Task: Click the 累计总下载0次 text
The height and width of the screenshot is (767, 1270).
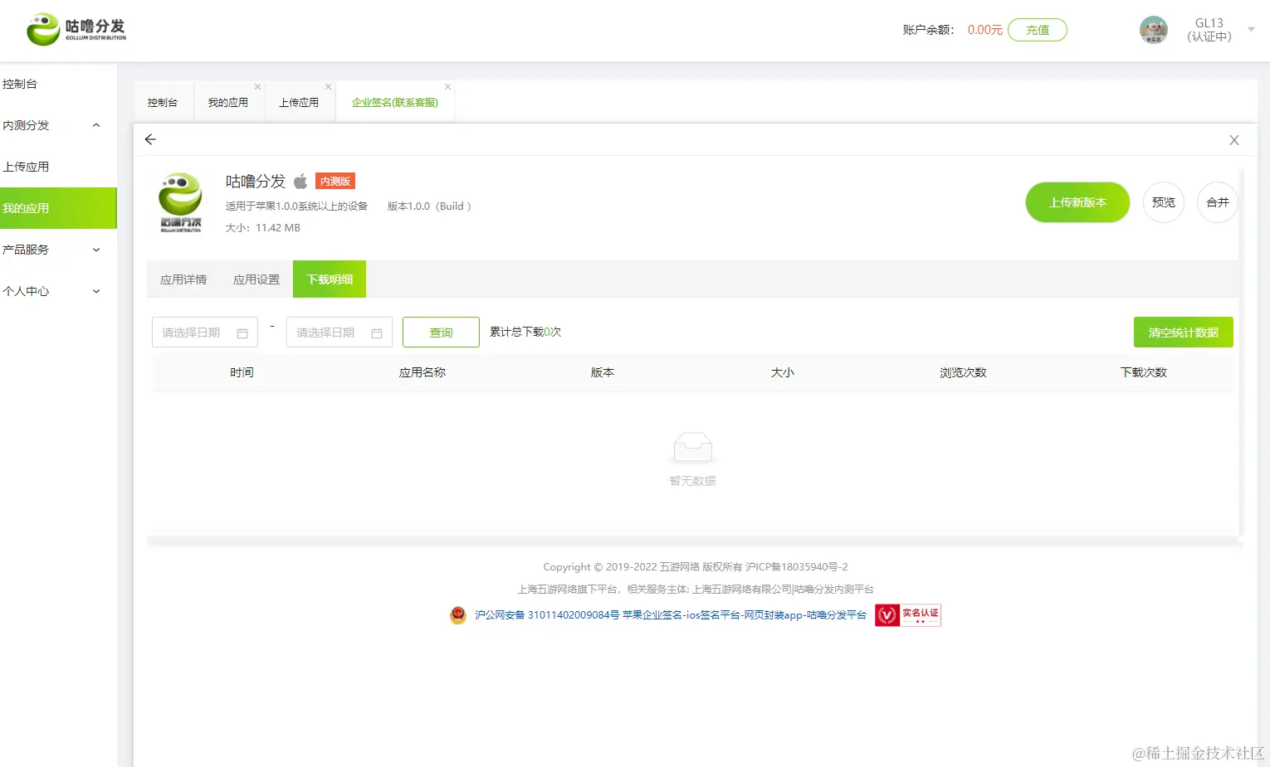Action: pyautogui.click(x=525, y=332)
